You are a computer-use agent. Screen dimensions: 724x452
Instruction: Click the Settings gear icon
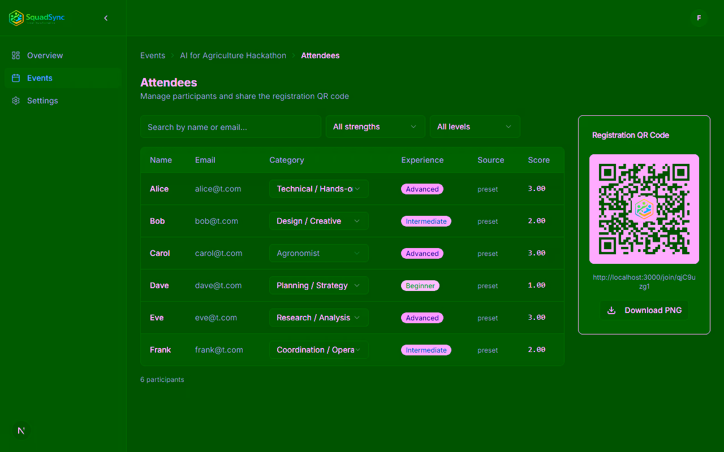coord(16,101)
